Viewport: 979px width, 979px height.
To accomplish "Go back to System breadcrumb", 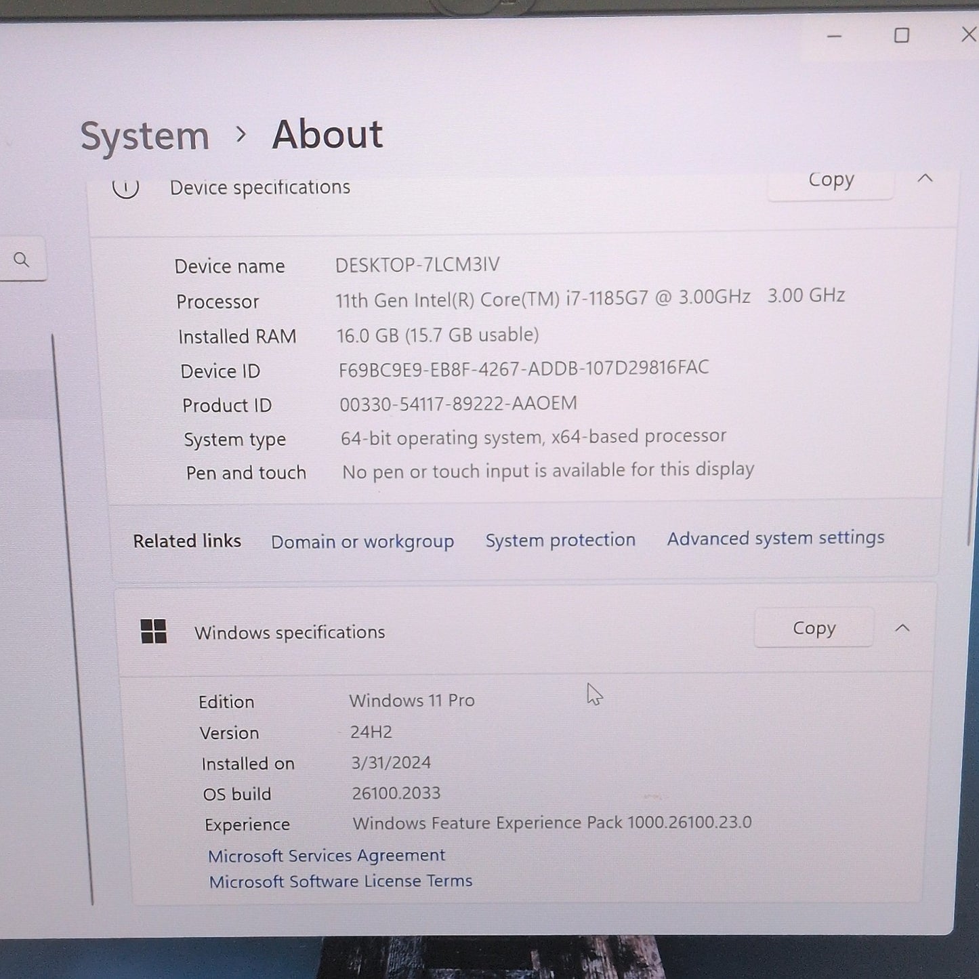I will (145, 136).
